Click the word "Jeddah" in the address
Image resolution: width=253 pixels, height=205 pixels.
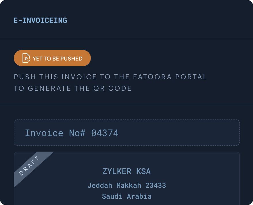(x=100, y=185)
